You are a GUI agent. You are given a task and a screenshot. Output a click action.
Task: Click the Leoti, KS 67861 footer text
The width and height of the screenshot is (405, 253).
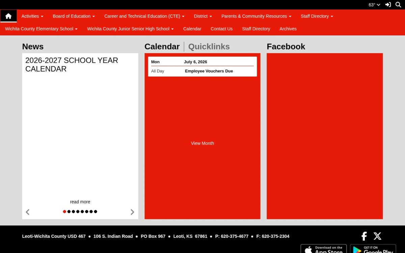tap(190, 236)
